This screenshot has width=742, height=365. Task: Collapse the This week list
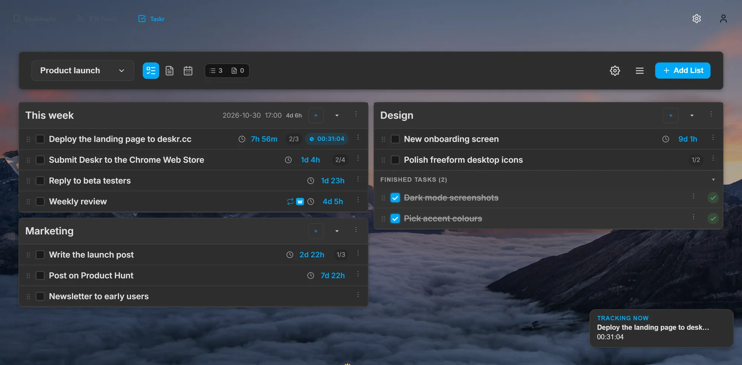click(x=337, y=115)
